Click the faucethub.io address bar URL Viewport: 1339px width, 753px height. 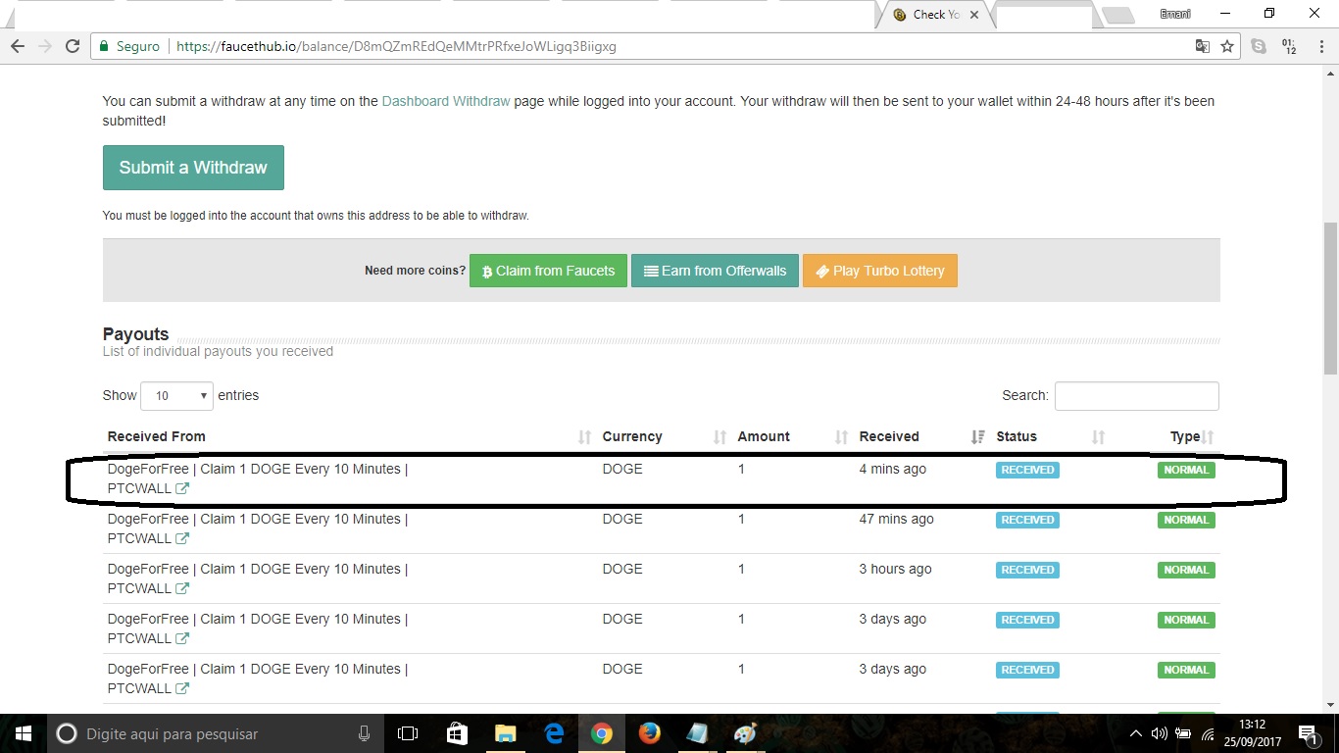[x=396, y=46]
